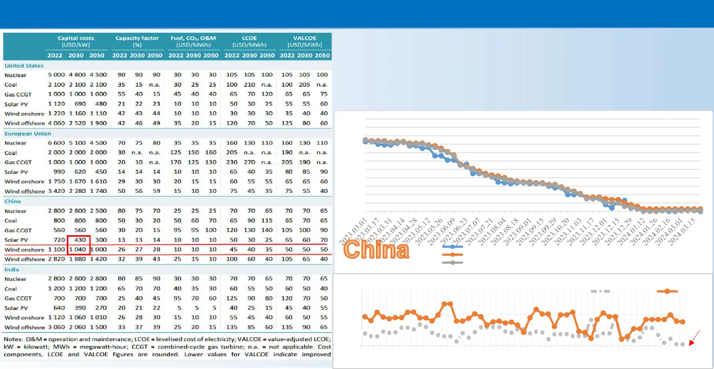The width and height of the screenshot is (714, 369).
Task: Click the 'Nuclear' row label under India
Action: tap(15, 279)
